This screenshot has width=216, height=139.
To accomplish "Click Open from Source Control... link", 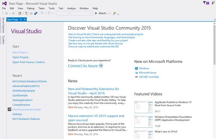I will (29, 62).
